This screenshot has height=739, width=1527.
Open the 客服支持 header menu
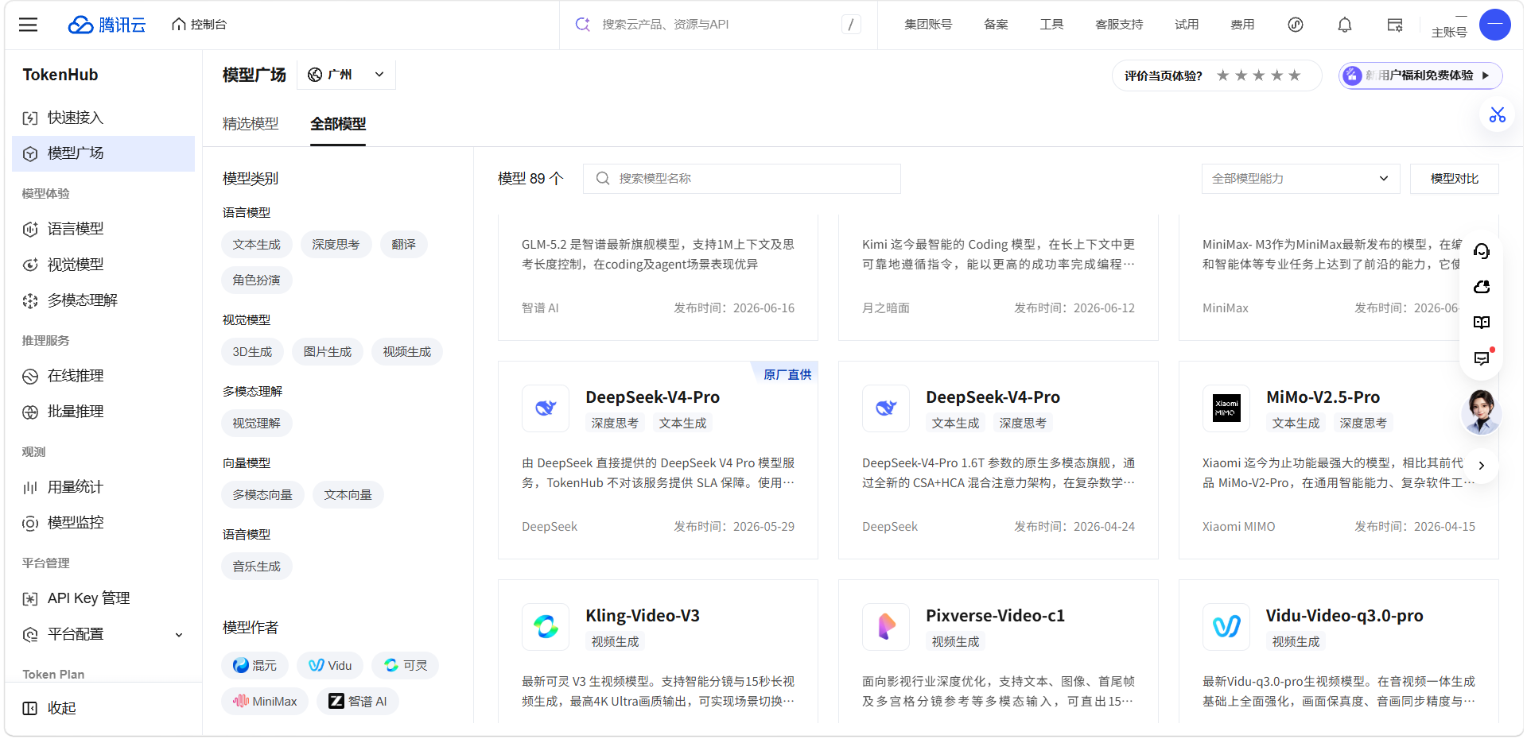[1119, 25]
